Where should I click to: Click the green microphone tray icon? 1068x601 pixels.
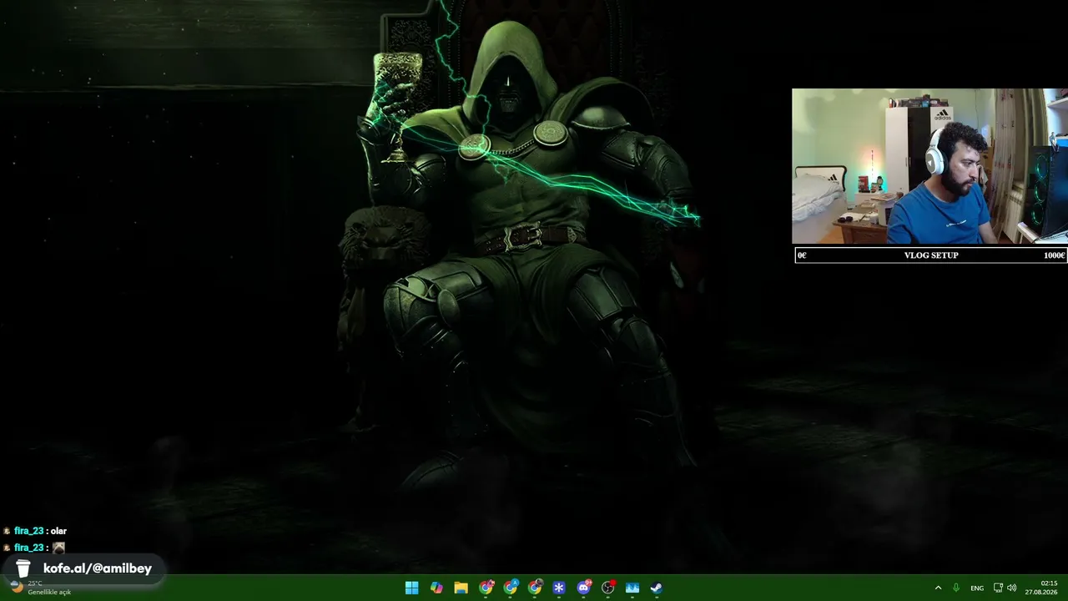point(956,588)
